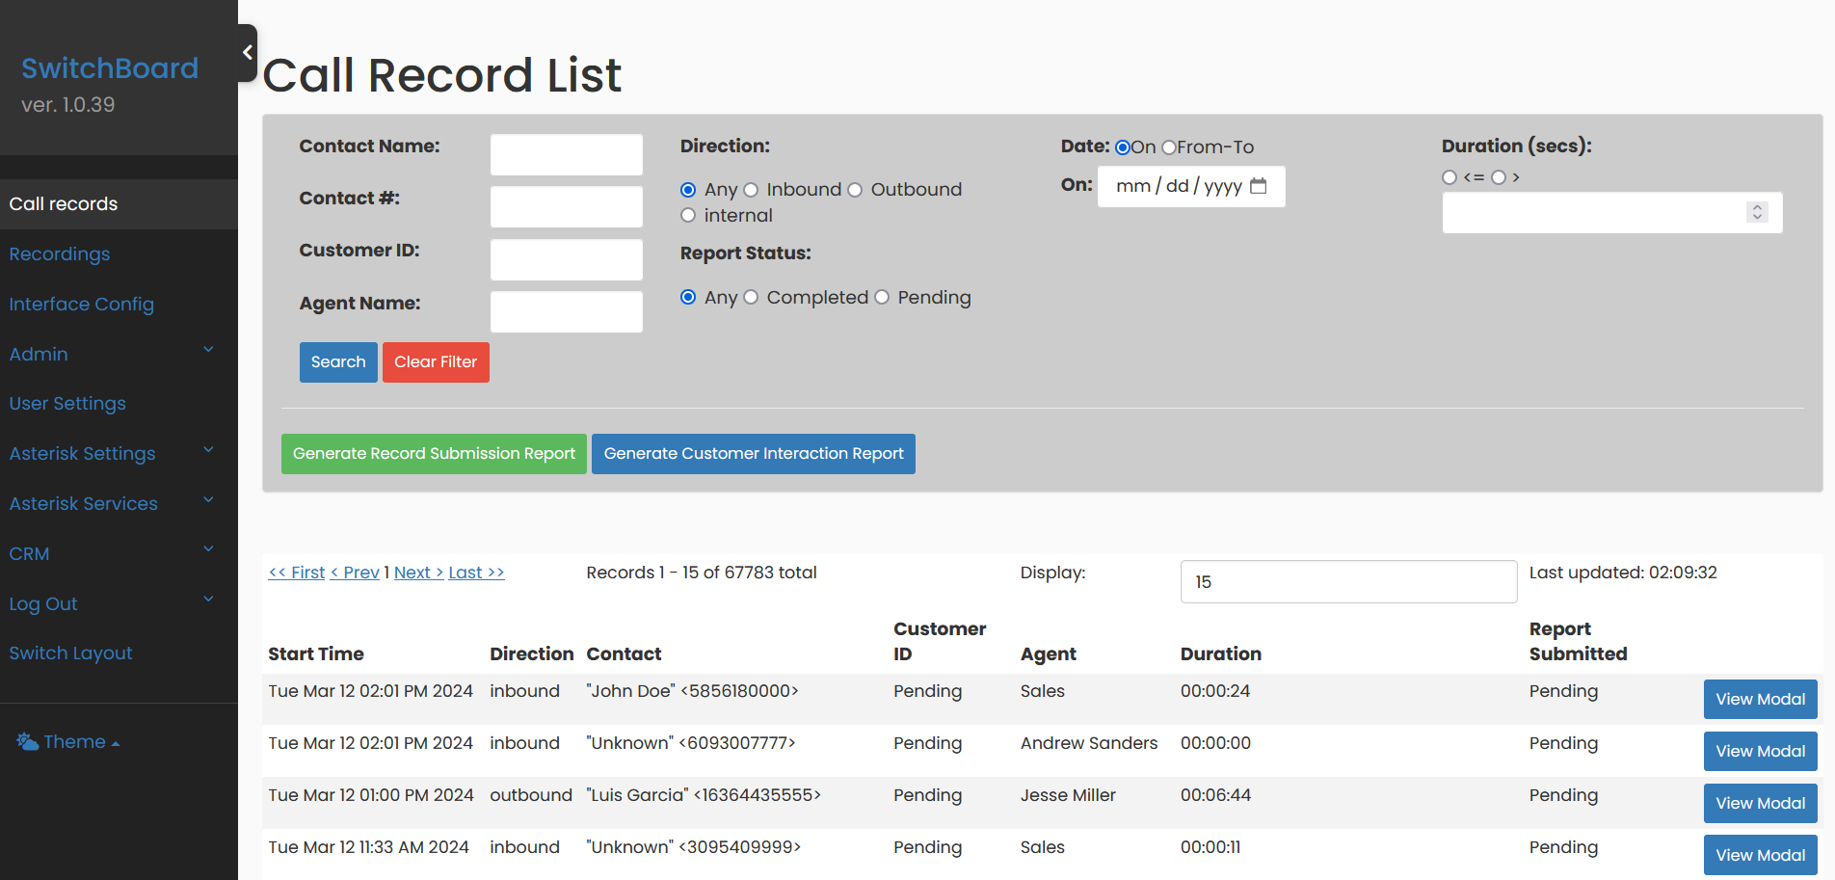Collapse the sidebar with the chevron handle

[248, 53]
